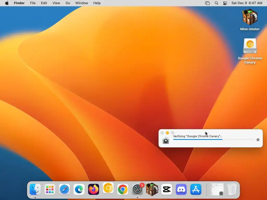
Task: Click the Verifying “Google Chrome Canary” text
Action: (198, 136)
